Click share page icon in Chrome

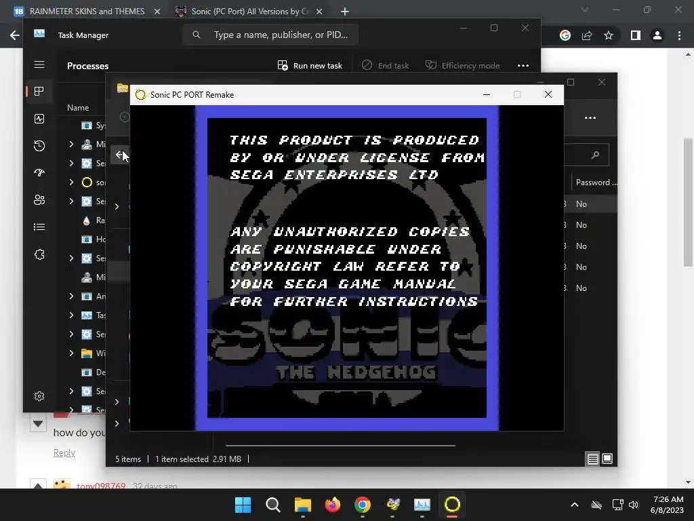pos(587,35)
